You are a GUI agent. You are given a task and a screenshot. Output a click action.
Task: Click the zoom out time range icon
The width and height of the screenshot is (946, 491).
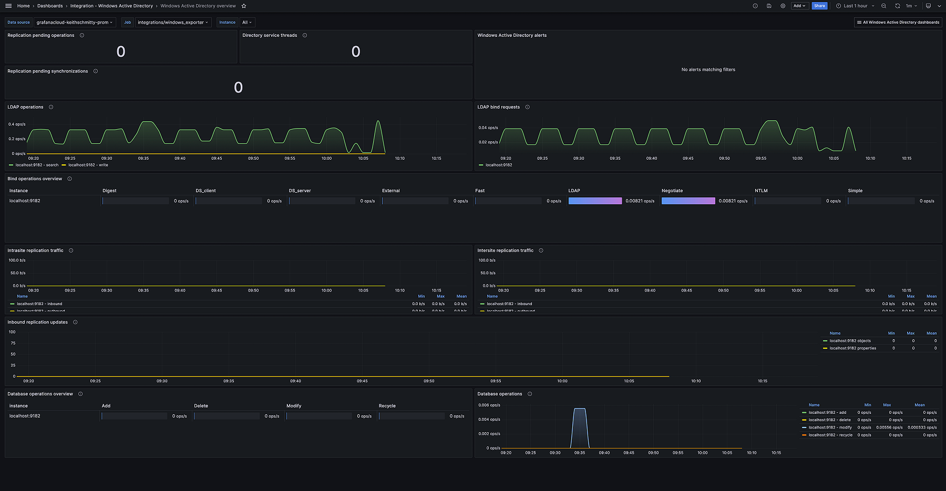pos(883,6)
